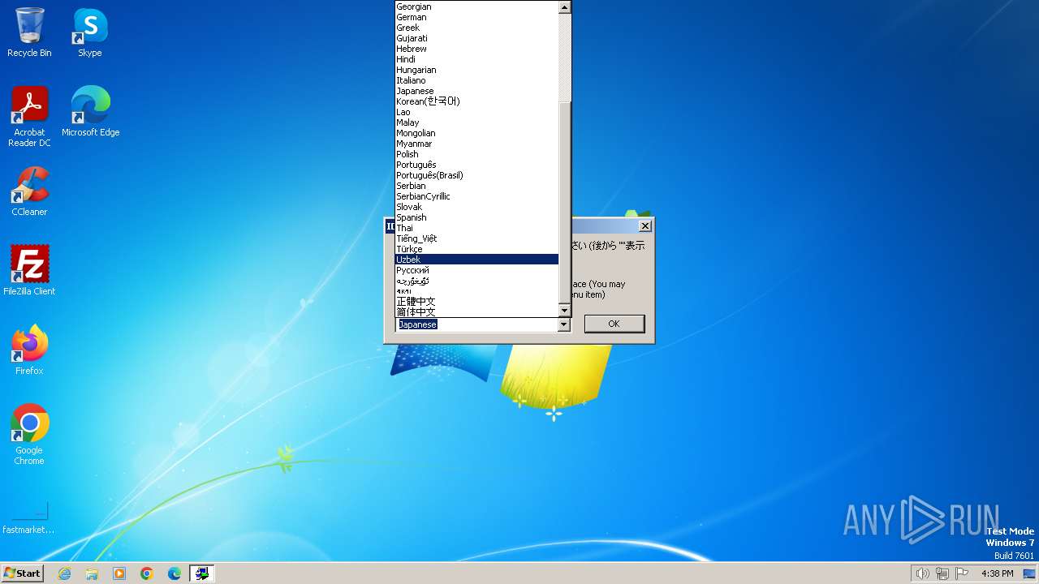Viewport: 1039px width, 584px height.
Task: Choose Korean from the language list
Action: (x=476, y=101)
